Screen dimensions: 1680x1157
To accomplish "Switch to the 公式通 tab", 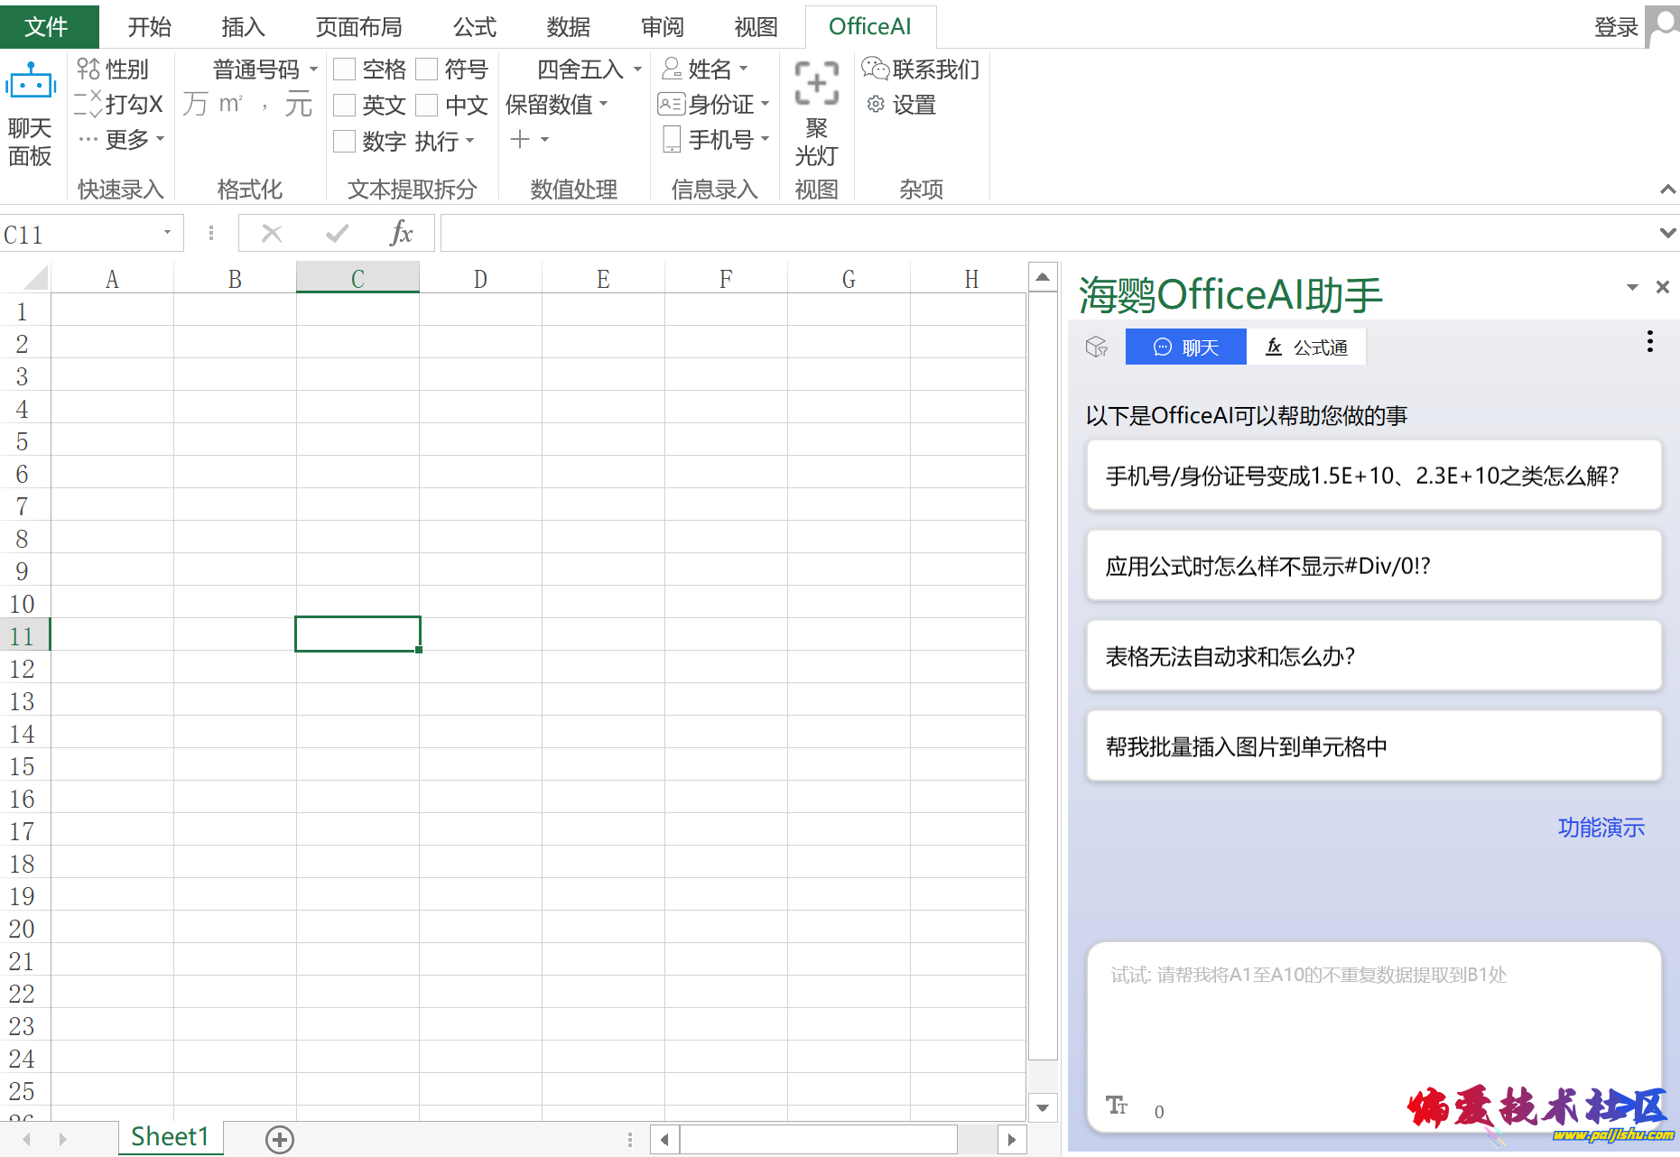I will (1306, 347).
